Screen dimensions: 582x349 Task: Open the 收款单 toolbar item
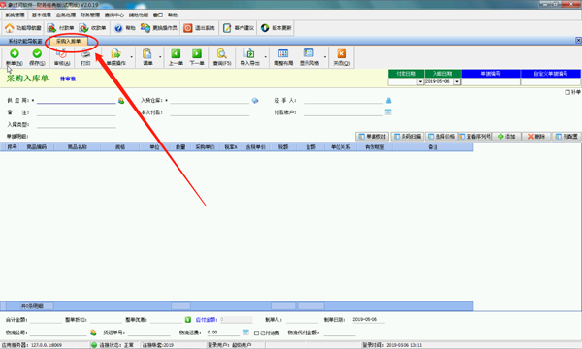coord(93,28)
